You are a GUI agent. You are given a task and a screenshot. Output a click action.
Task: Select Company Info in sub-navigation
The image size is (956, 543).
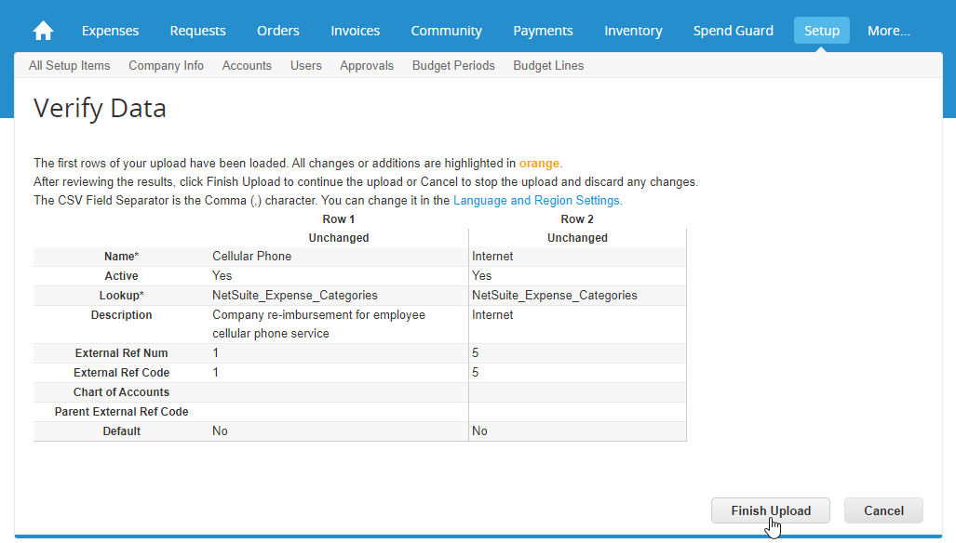click(166, 66)
